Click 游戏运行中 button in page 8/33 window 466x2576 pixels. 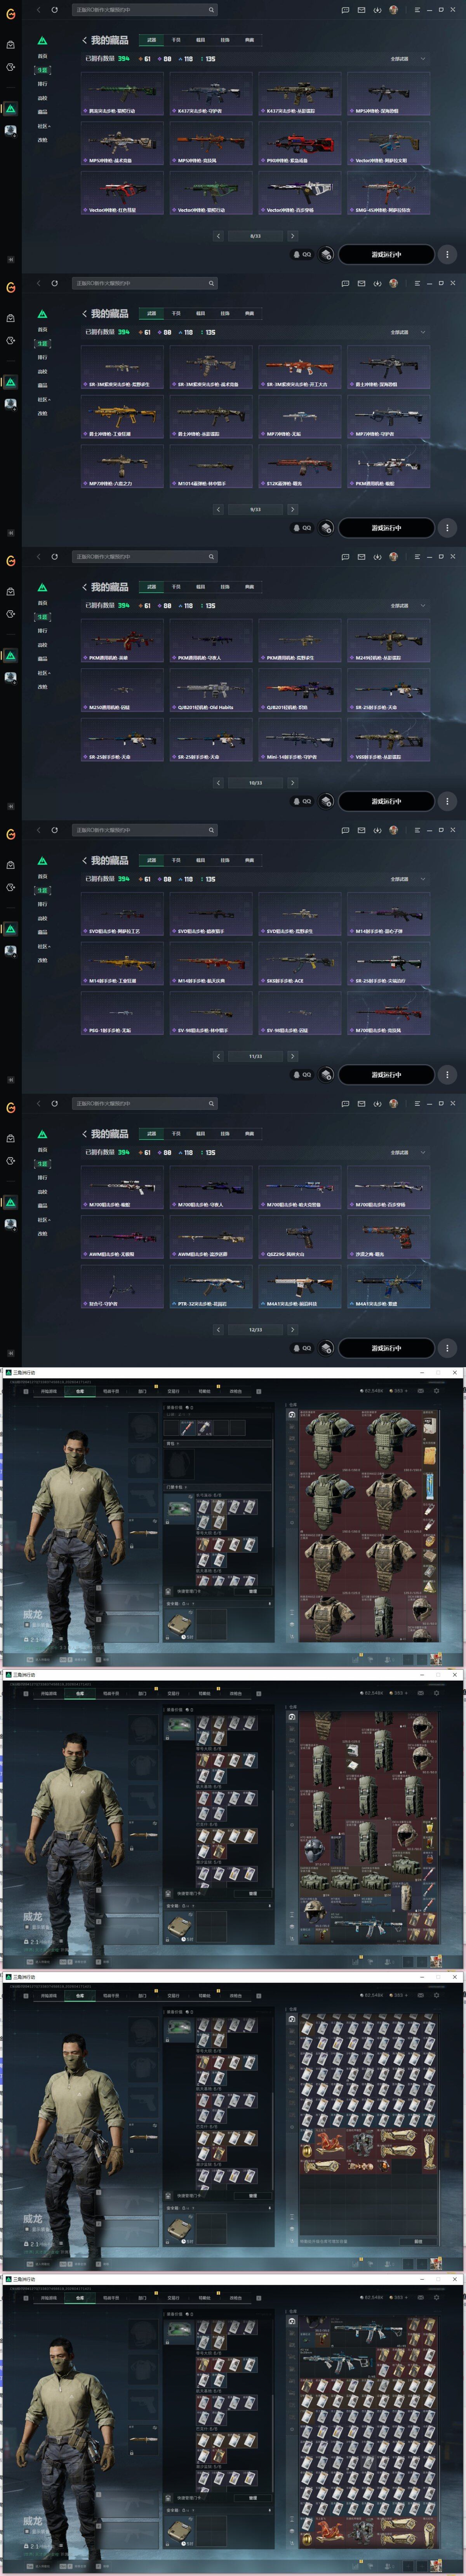(386, 254)
